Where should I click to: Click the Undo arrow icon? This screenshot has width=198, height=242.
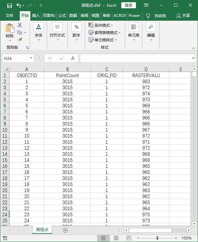point(19,5)
